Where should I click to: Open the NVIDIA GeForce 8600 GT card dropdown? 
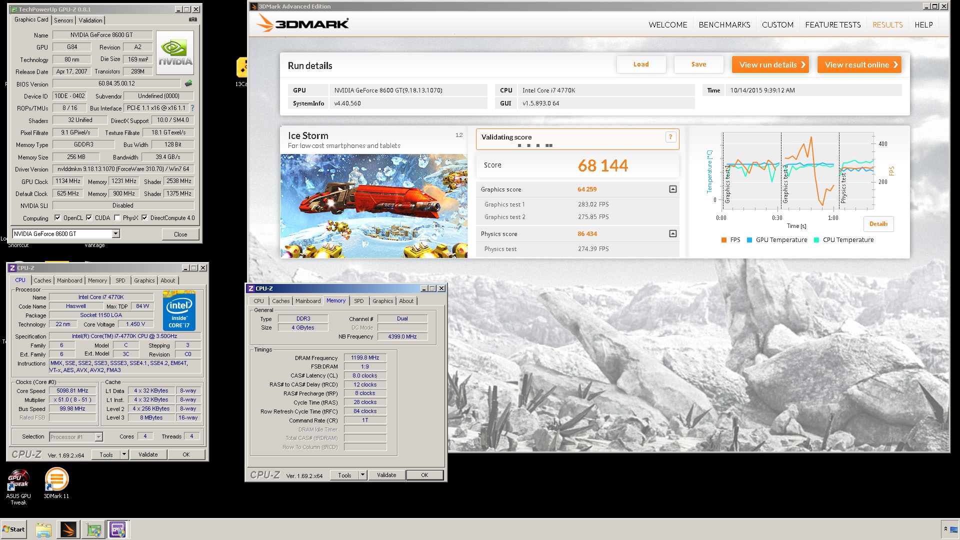click(115, 233)
